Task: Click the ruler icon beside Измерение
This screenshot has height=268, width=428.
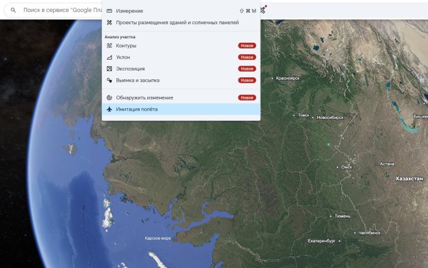Action: coord(109,11)
